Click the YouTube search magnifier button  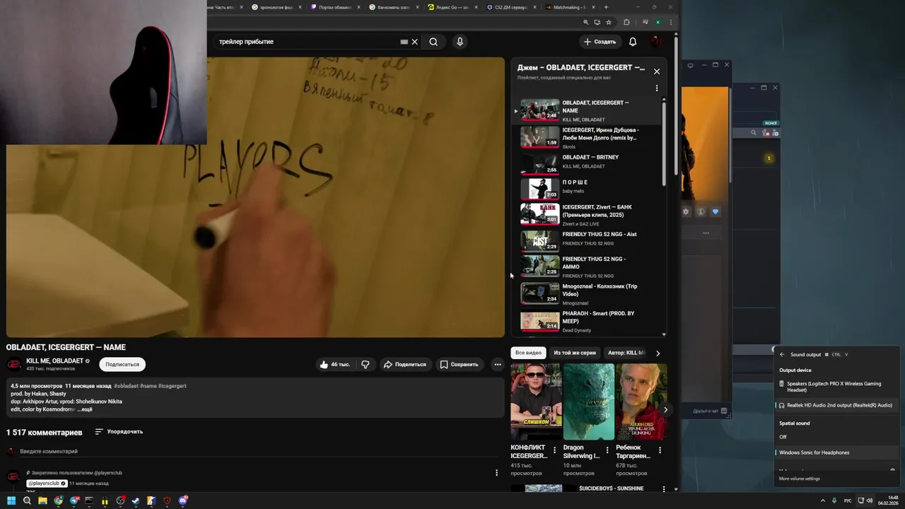pyautogui.click(x=433, y=42)
